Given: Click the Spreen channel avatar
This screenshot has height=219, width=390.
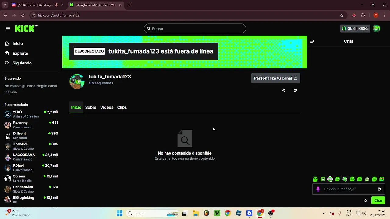Looking at the screenshot, I should click(x=8, y=179).
